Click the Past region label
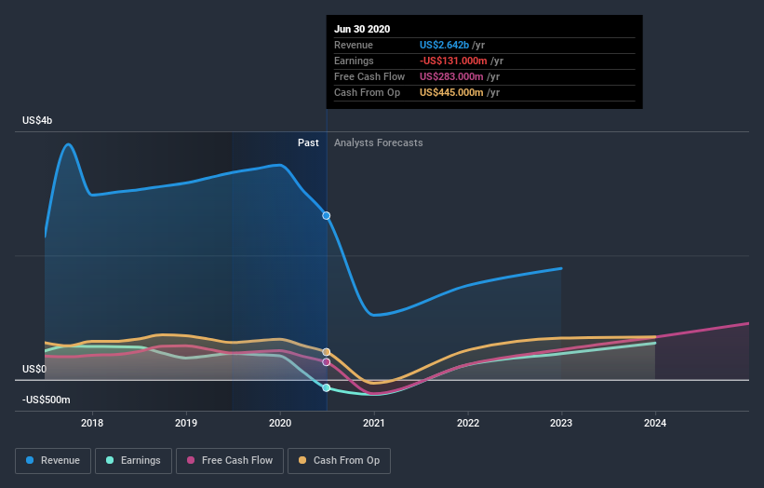 [x=308, y=142]
